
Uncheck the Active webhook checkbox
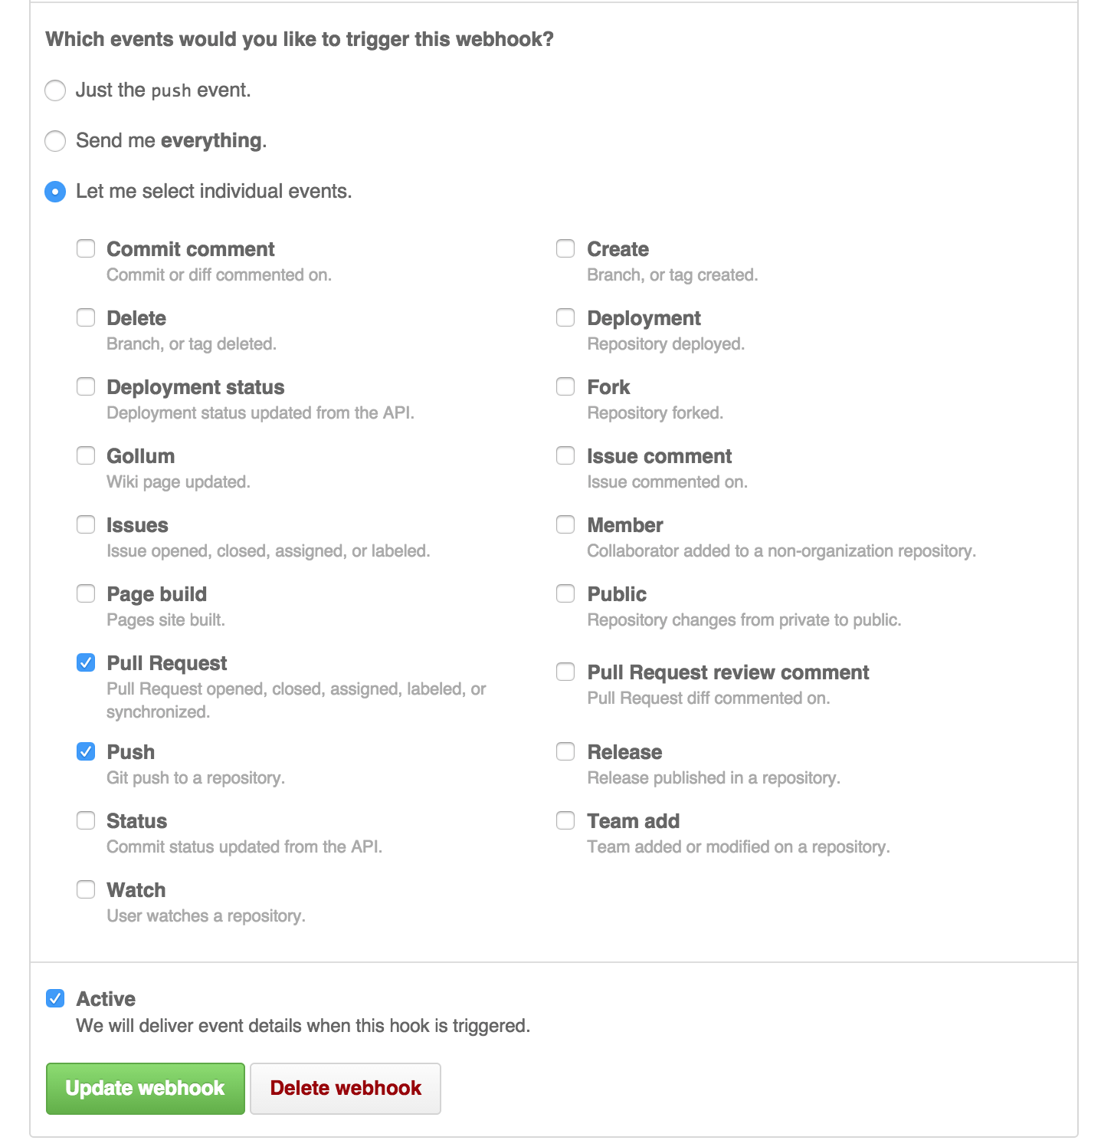click(54, 998)
